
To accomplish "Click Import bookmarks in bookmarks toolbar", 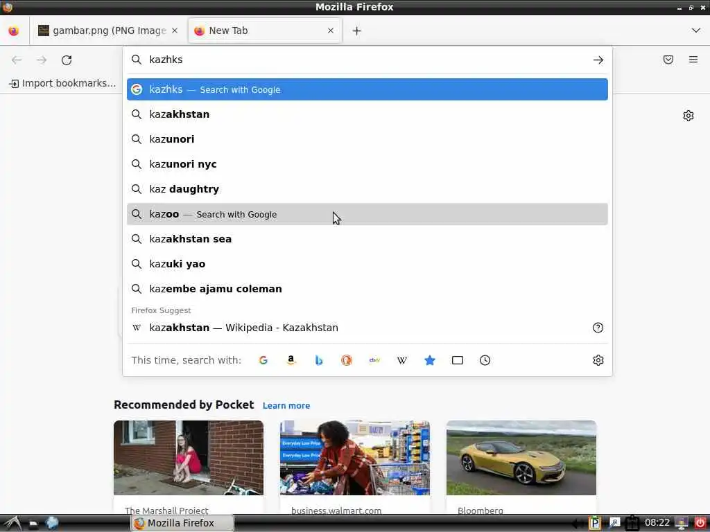I will (62, 83).
